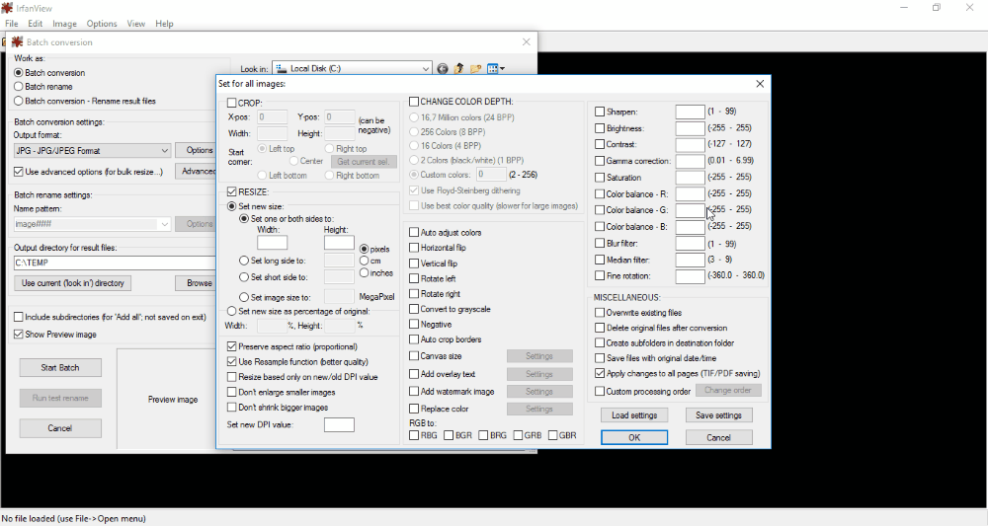Click the Load settings button
This screenshot has height=526, width=988.
click(x=634, y=415)
